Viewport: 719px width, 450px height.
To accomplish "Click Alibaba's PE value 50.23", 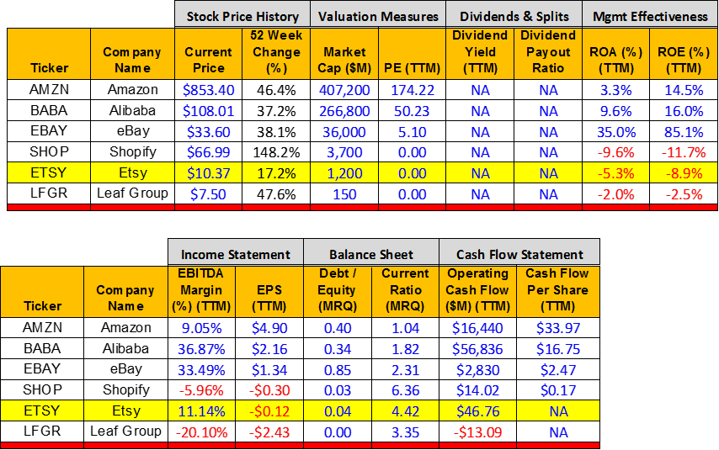I will pos(413,111).
